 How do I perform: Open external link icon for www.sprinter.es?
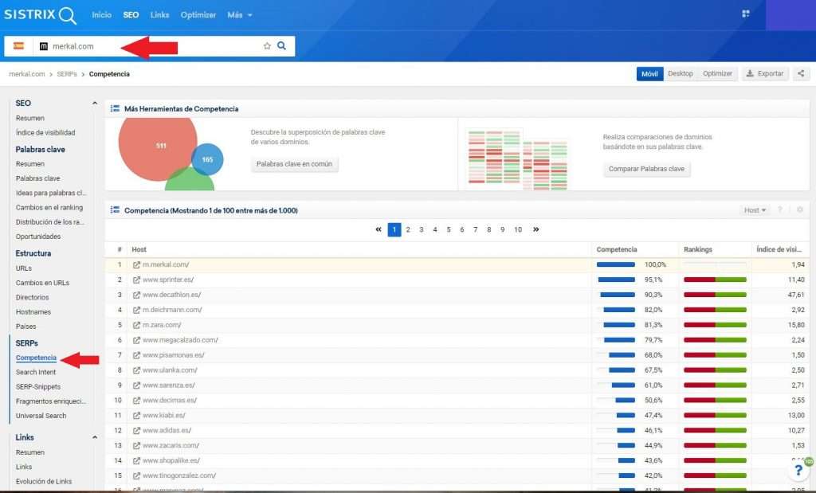tap(136, 280)
